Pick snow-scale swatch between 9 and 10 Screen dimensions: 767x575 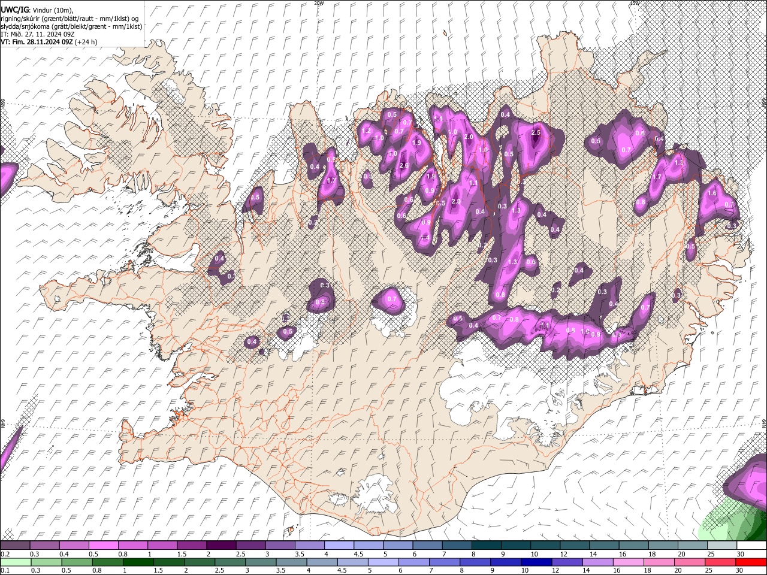click(515, 544)
